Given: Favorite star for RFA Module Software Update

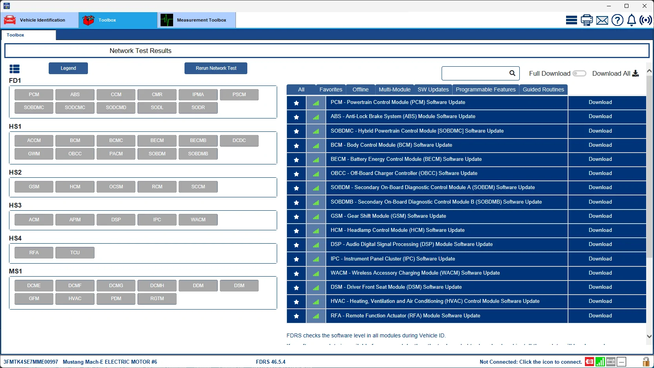Looking at the screenshot, I should pos(296,316).
